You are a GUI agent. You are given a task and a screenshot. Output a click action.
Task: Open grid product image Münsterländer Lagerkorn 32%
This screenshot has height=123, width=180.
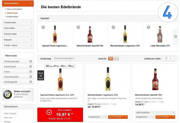click(108, 79)
